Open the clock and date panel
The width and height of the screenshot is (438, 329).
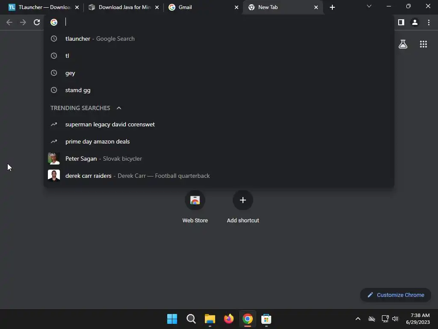(x=418, y=319)
